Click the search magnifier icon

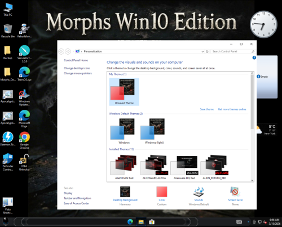[x=253, y=51]
